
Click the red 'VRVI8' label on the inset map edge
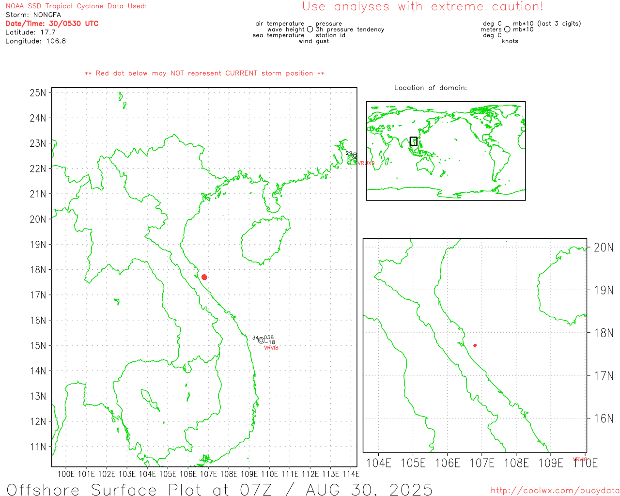click(580, 459)
